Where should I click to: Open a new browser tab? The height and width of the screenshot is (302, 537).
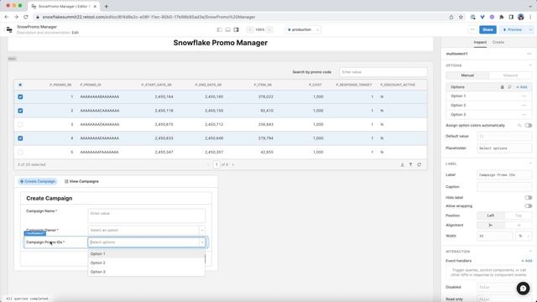107,6
